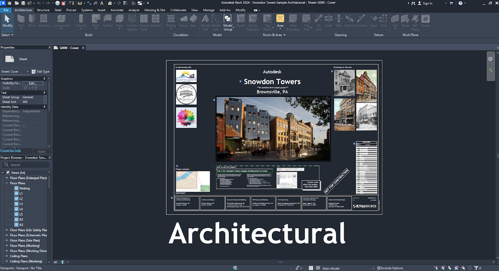Switch to the Collaborate ribbon tab
Screen dimensions: 499x271
pyautogui.click(x=178, y=10)
